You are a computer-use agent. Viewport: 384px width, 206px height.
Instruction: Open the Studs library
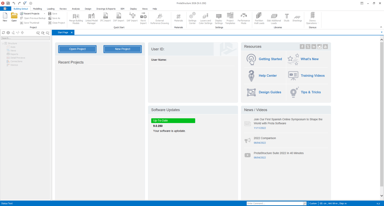pyautogui.click(x=286, y=17)
